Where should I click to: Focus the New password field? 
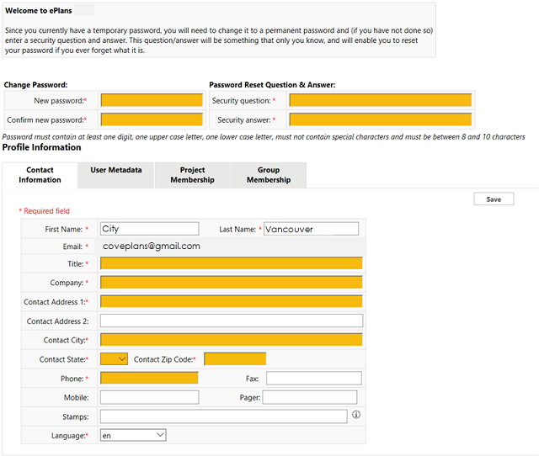tap(152, 100)
